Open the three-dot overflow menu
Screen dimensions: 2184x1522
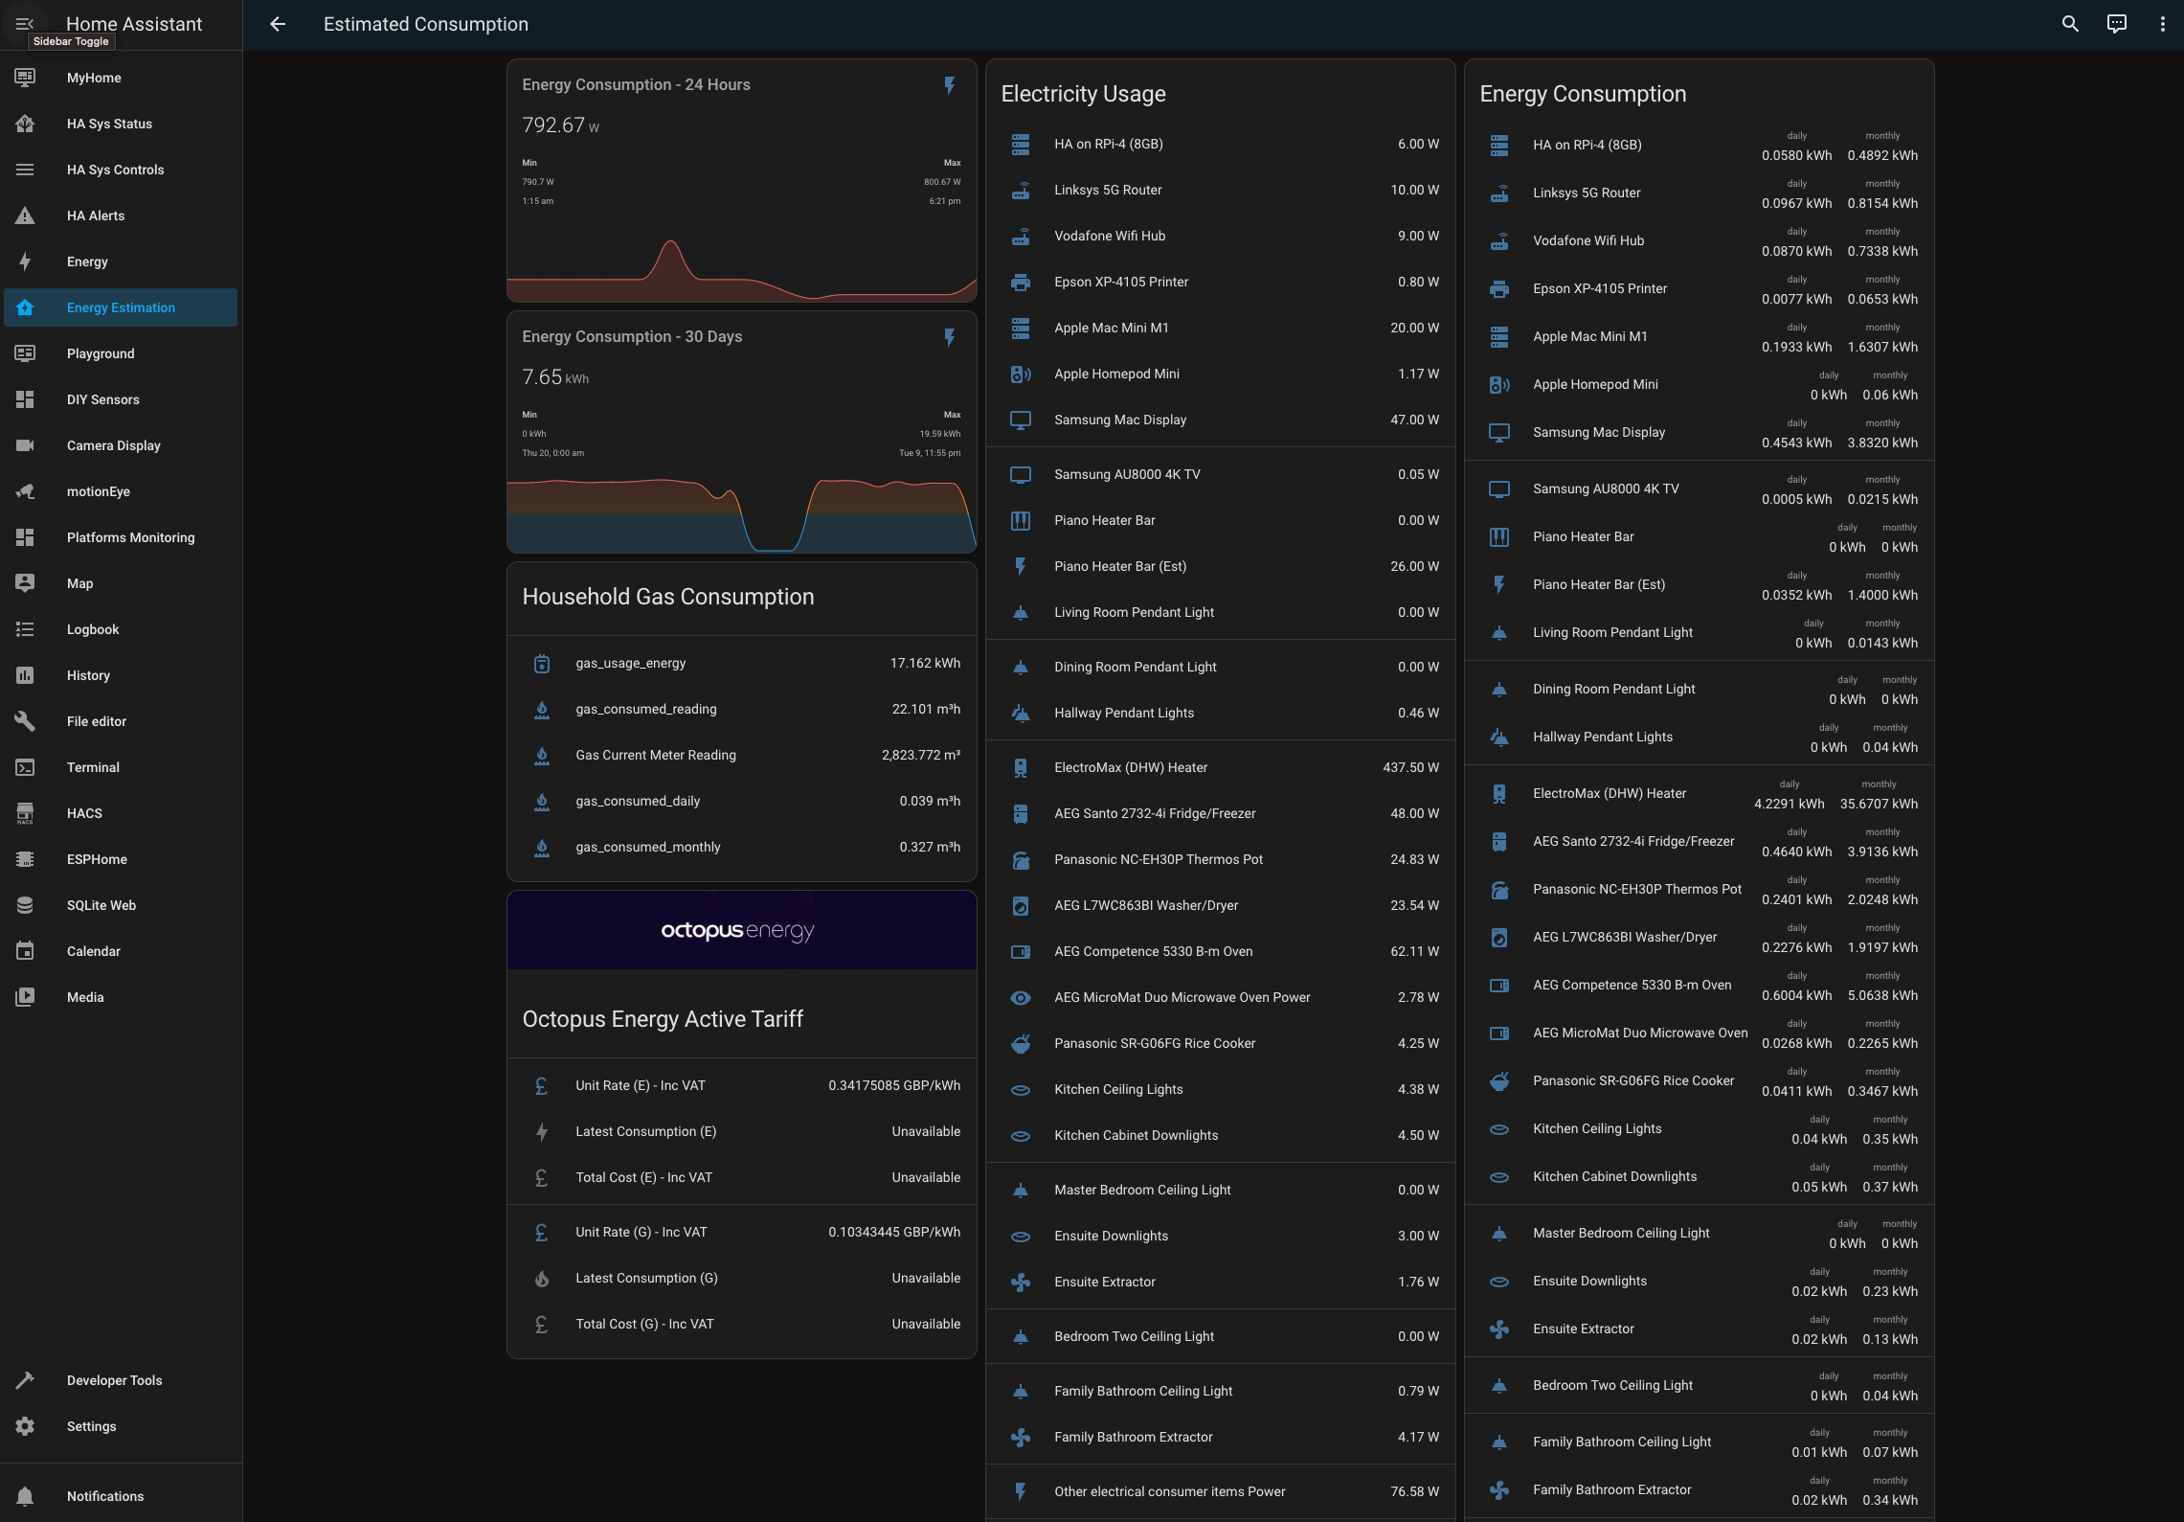2162,24
